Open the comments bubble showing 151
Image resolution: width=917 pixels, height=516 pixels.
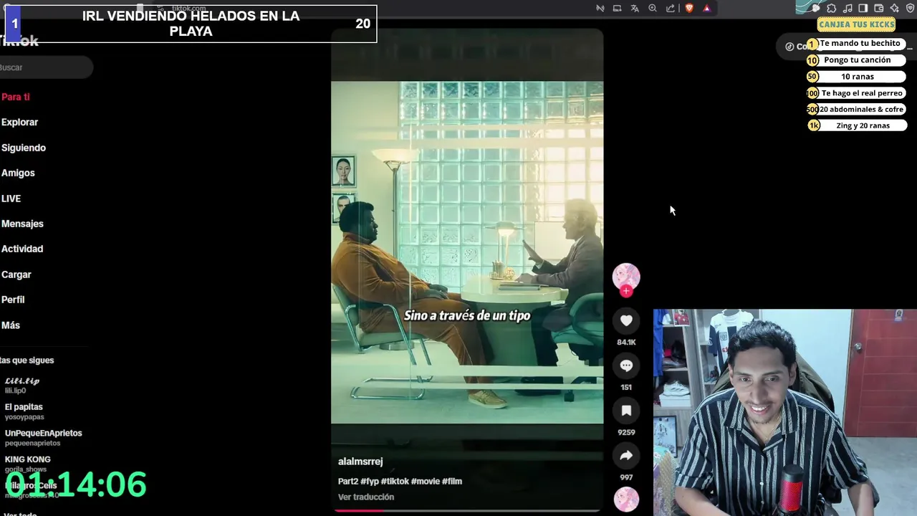point(626,365)
